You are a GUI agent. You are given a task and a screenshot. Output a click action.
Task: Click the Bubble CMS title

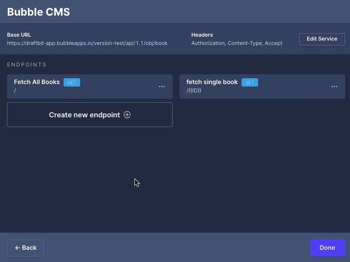(x=39, y=12)
